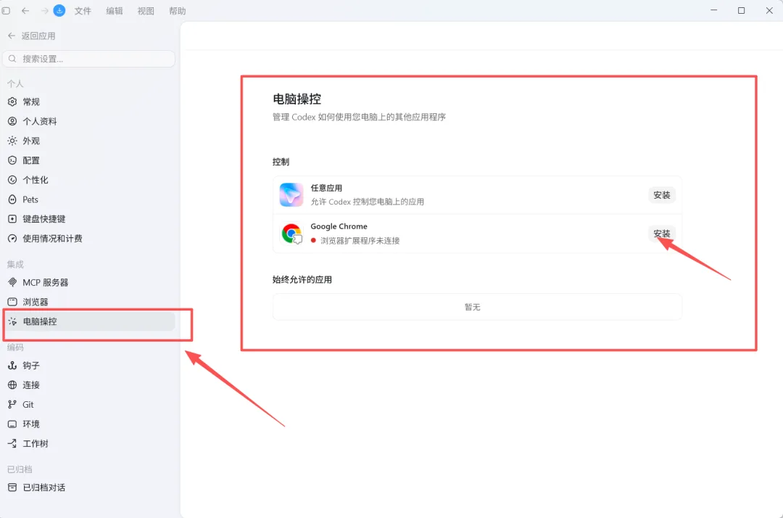This screenshot has width=783, height=518.
Task: Maximize the window
Action: pyautogui.click(x=742, y=10)
